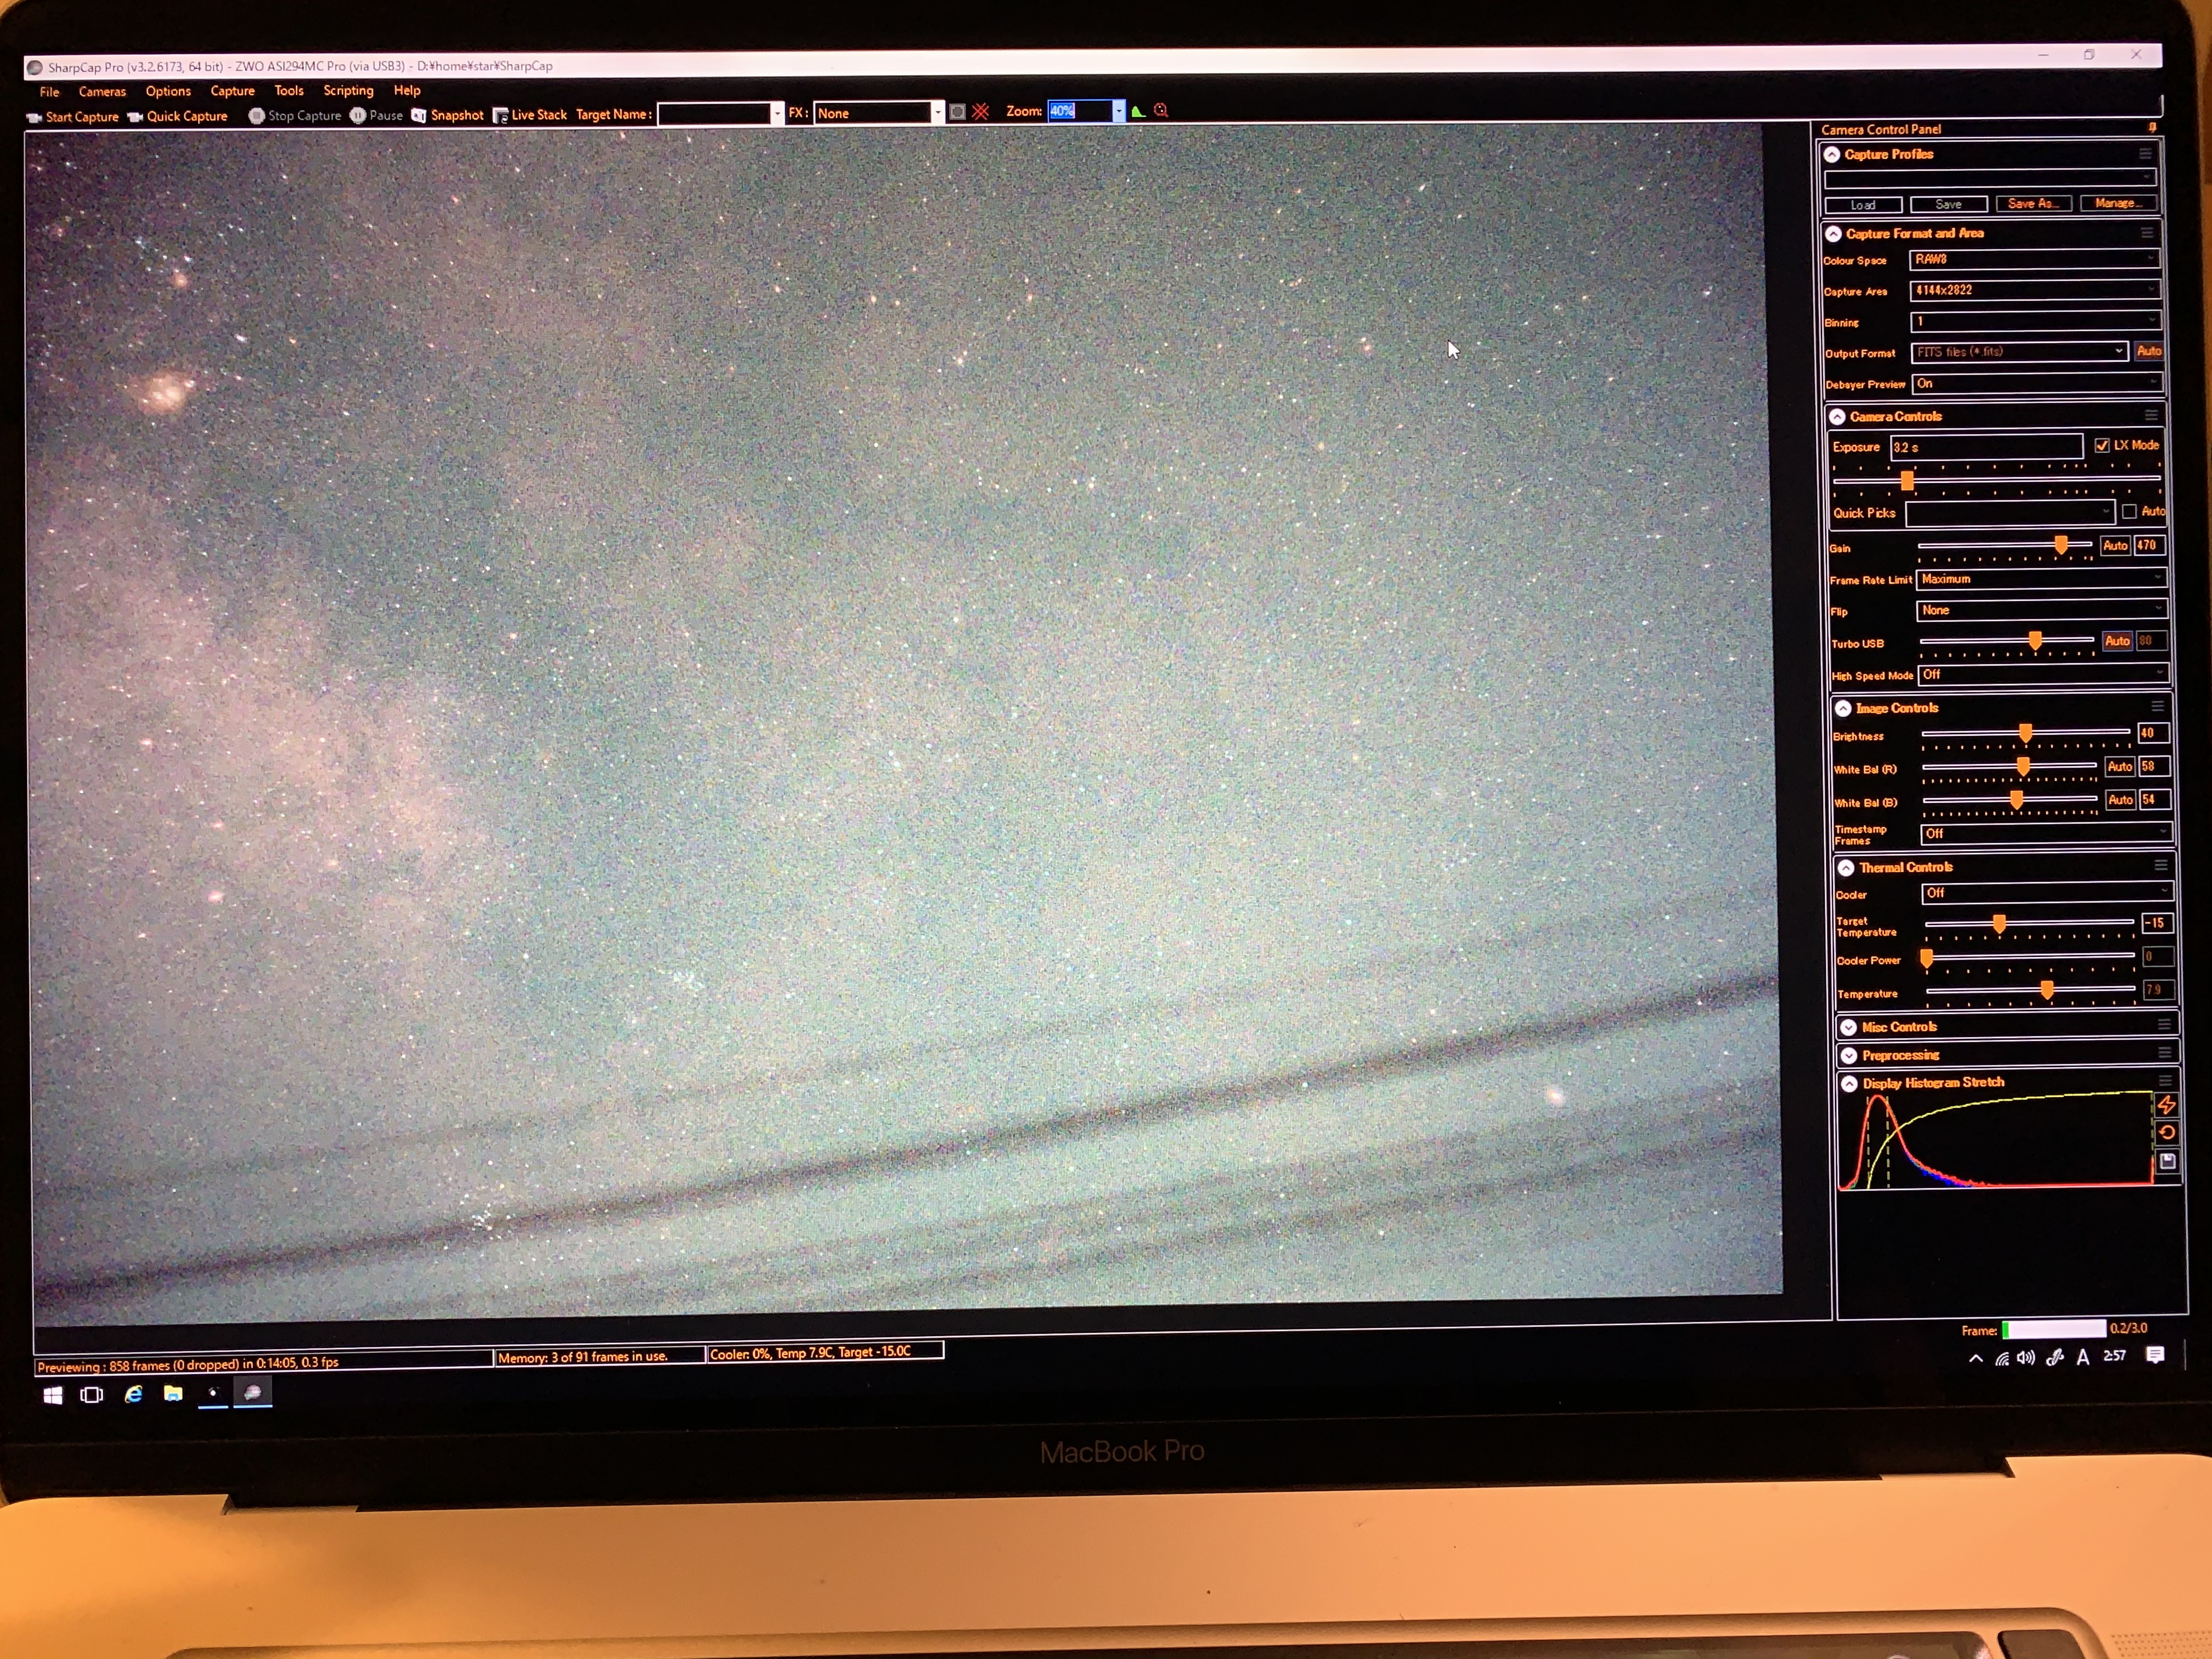Uncheck the LX Mode checkbox
This screenshot has height=1659, width=2212.
[2101, 446]
